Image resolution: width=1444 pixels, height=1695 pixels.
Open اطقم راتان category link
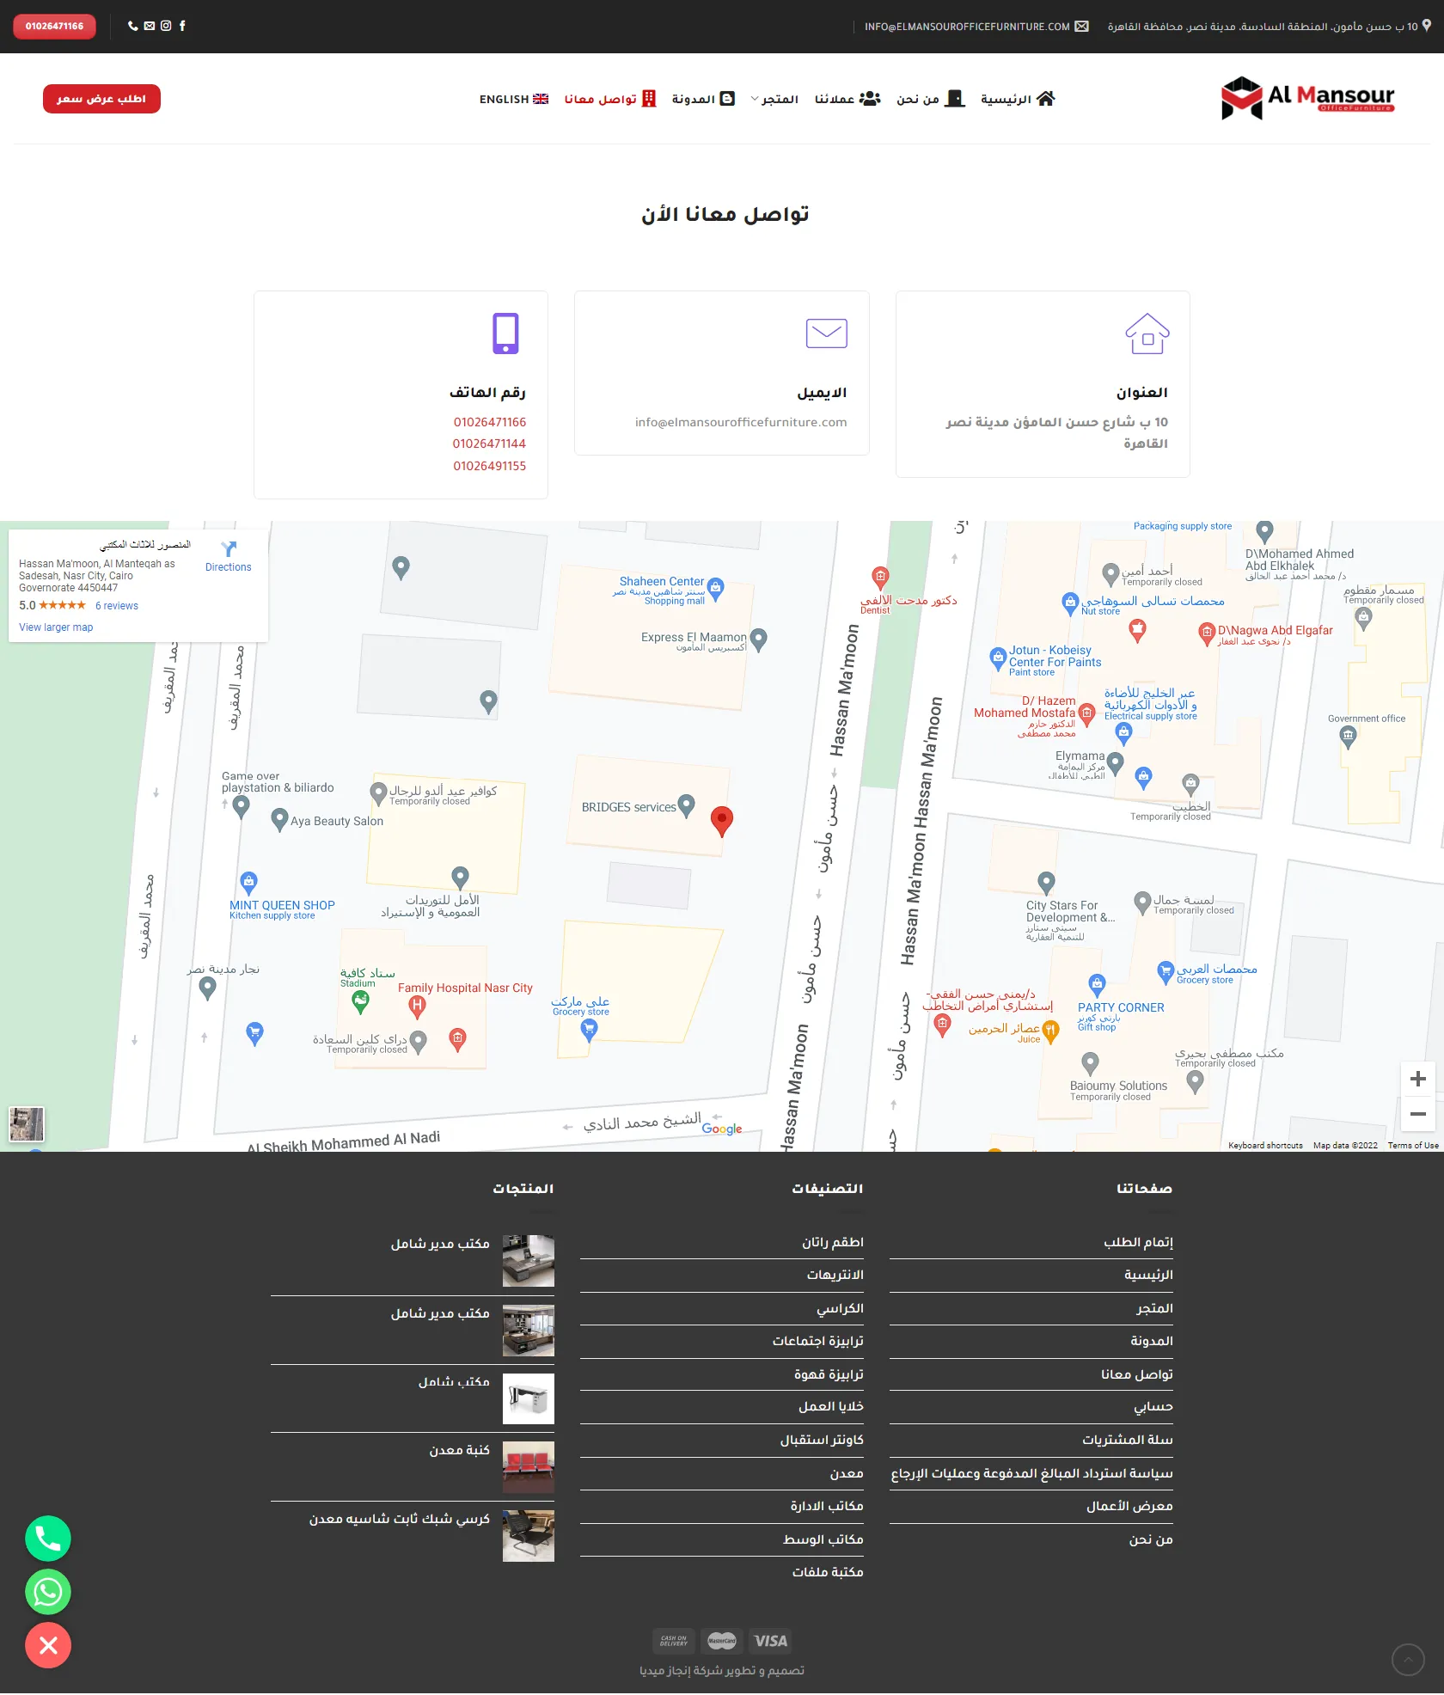[833, 1242]
